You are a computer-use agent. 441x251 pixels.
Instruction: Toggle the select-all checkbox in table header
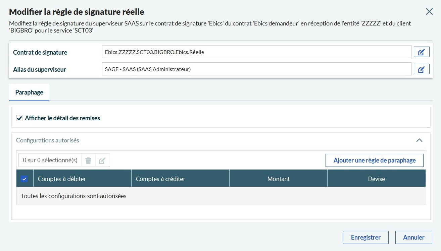24,179
